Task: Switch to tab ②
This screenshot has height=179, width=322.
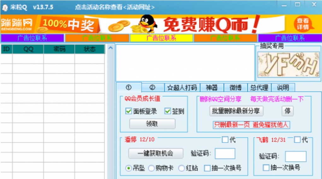Action: point(153,87)
